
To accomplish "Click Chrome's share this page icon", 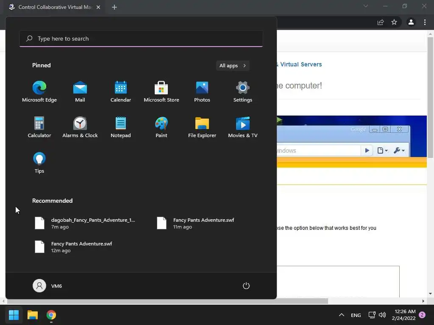I will click(381, 22).
